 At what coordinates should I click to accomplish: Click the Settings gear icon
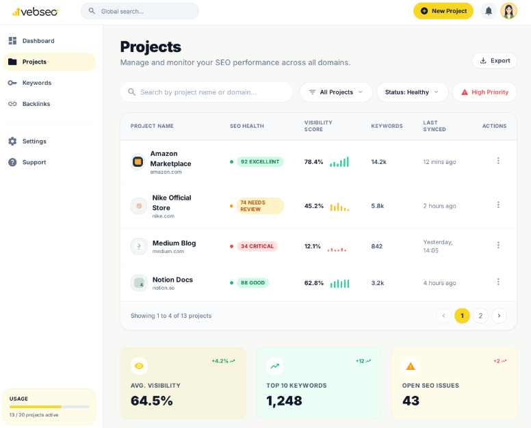pos(12,142)
